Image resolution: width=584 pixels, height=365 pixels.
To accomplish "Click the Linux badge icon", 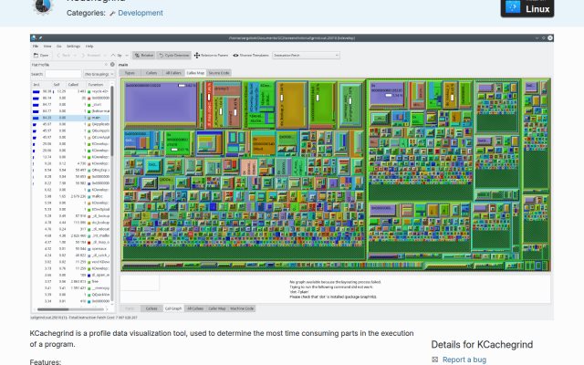I will coord(513,6).
